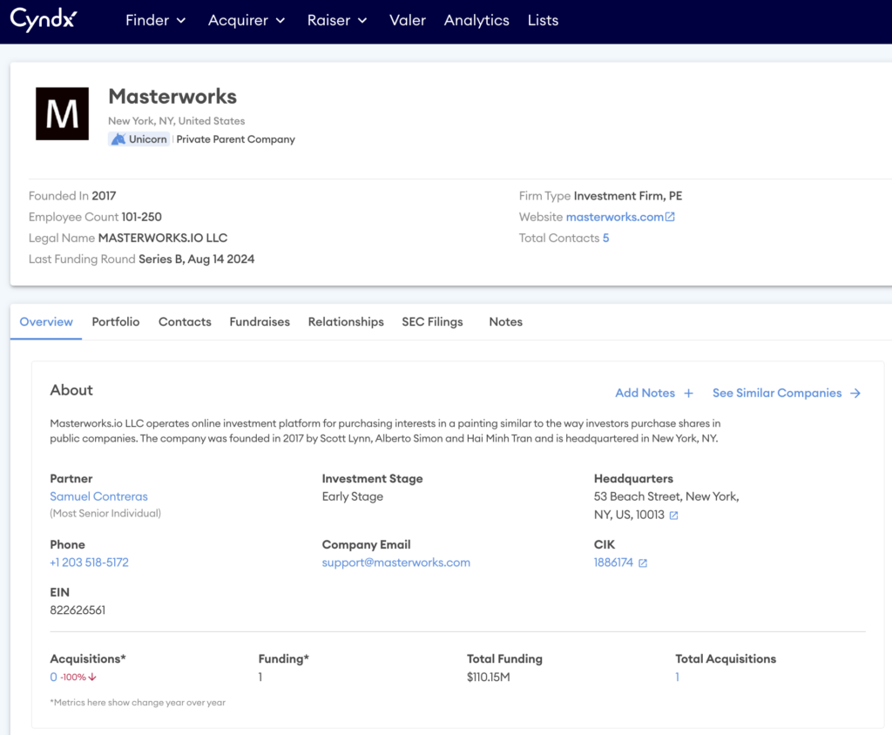Image resolution: width=892 pixels, height=735 pixels.
Task: Click the Add Notes link
Action: pos(645,393)
